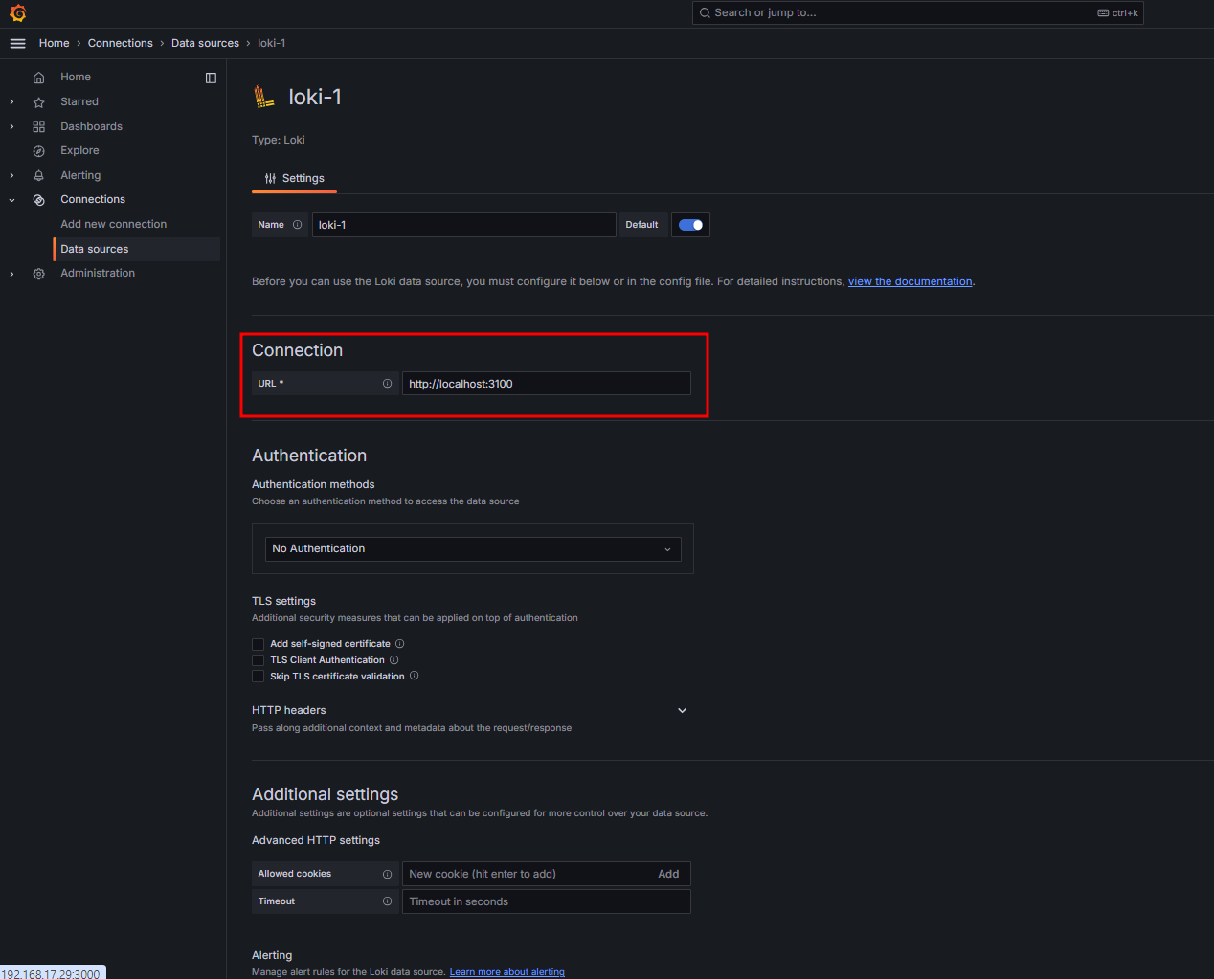Open Home in the sidebar

[x=76, y=78]
